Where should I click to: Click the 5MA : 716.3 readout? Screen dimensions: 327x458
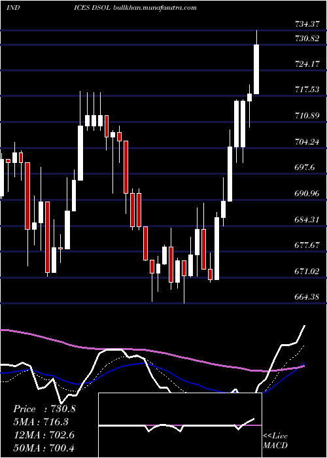[x=42, y=422]
